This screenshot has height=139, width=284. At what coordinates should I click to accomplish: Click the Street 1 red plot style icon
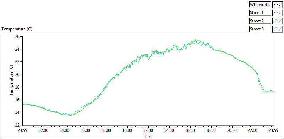click(277, 13)
